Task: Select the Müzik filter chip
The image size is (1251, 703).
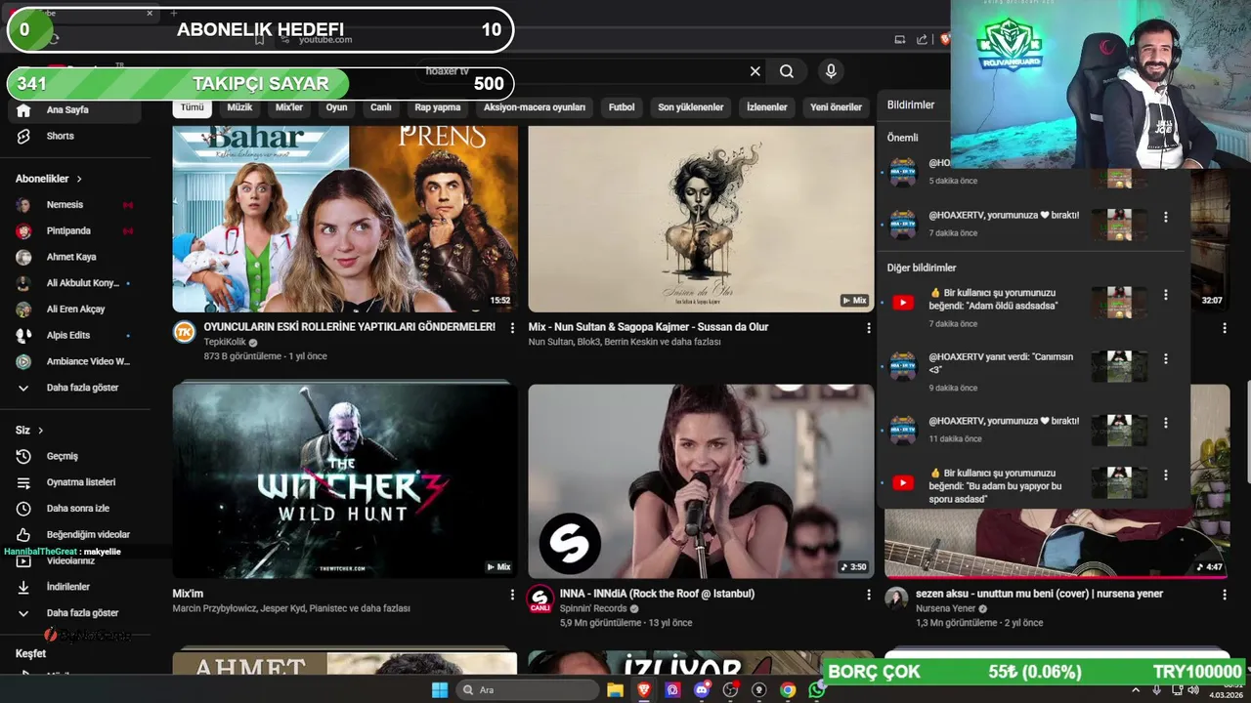Action: 239,107
